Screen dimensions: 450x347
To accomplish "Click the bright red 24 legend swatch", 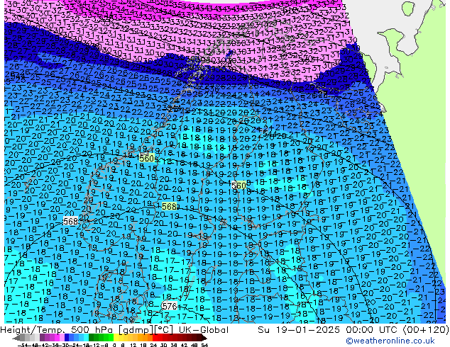I will click(155, 337).
